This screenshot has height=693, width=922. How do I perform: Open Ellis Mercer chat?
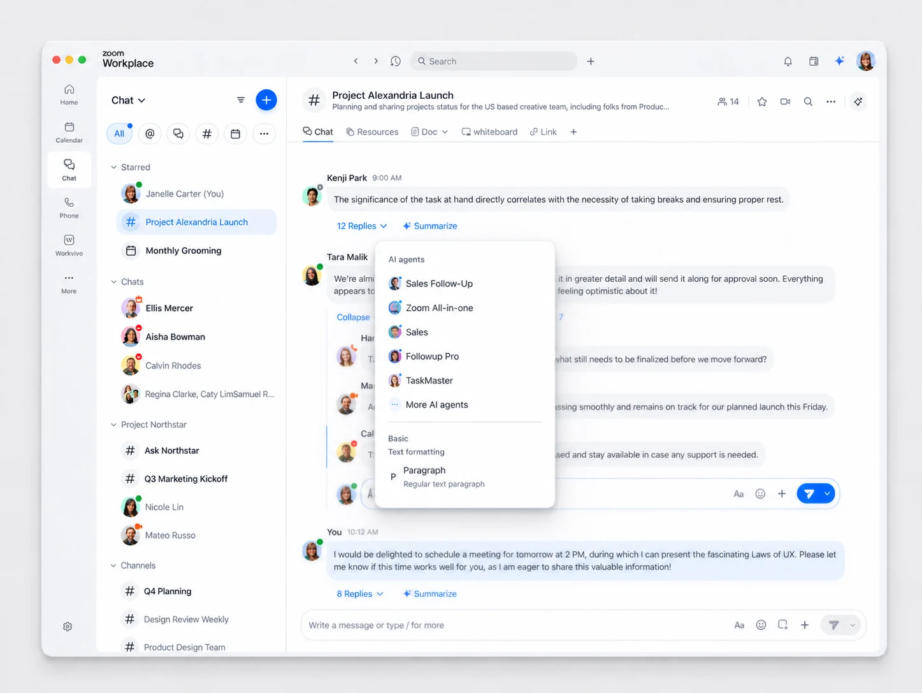197,308
